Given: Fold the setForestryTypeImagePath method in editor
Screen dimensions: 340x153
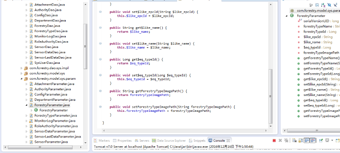Looking at the screenshot, I should click(100, 107).
